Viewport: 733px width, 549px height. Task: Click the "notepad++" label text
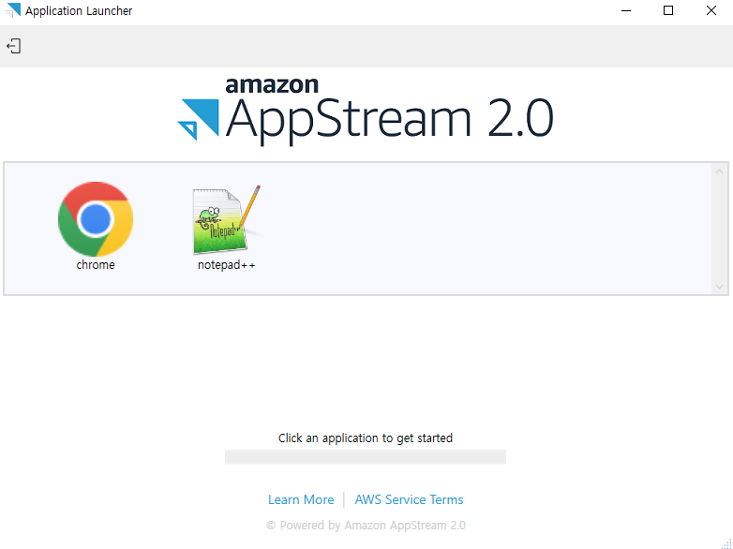(x=227, y=265)
